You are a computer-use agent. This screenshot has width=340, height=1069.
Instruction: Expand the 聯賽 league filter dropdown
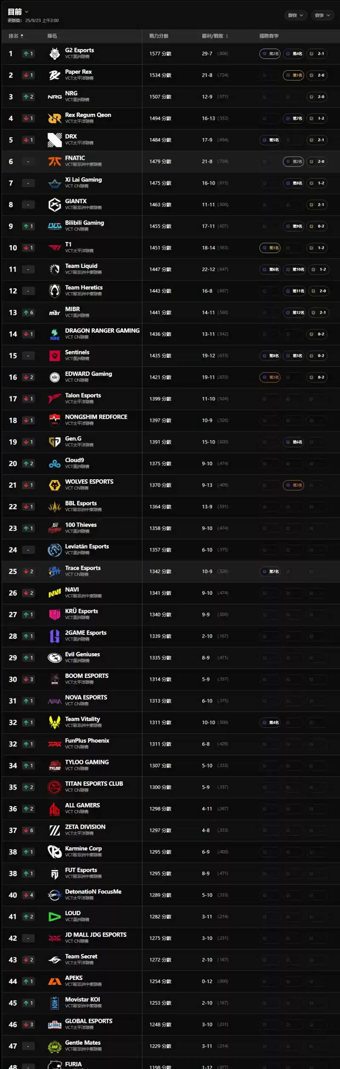pos(295,15)
